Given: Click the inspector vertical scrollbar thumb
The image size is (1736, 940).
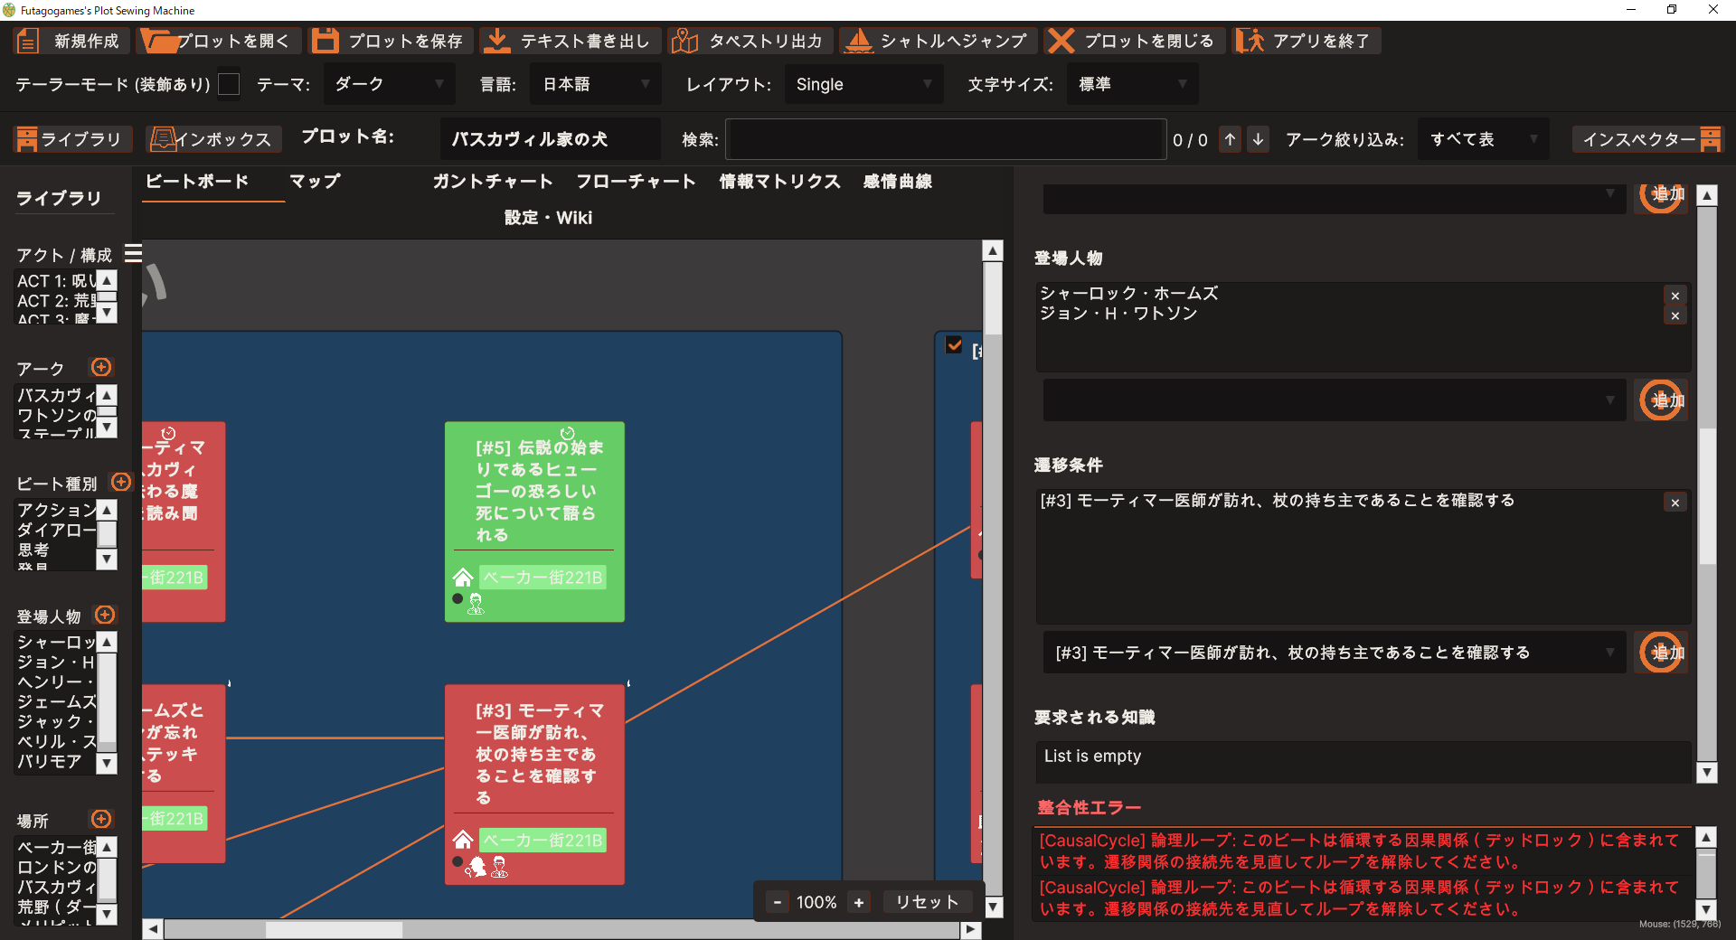Looking at the screenshot, I should click(1707, 497).
